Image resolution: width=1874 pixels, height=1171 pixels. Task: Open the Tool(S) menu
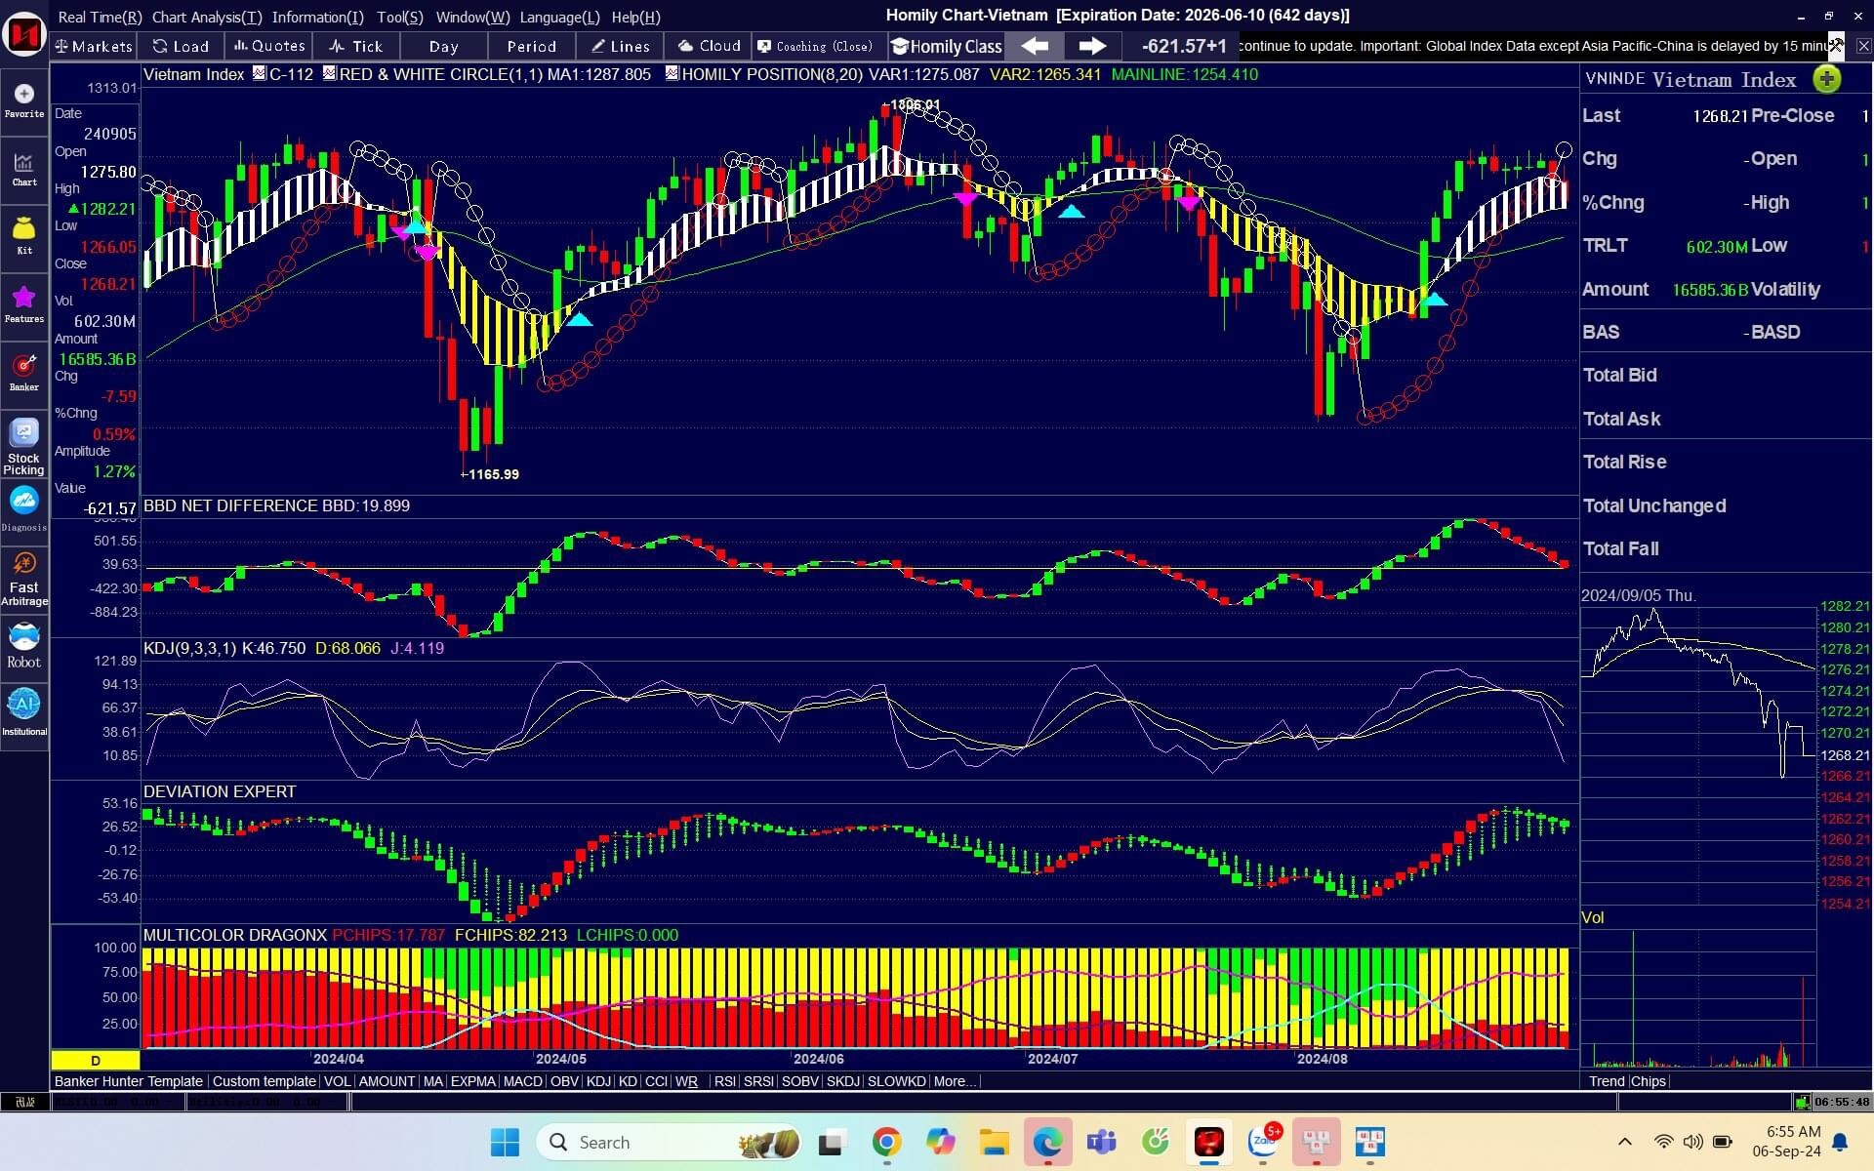400,17
